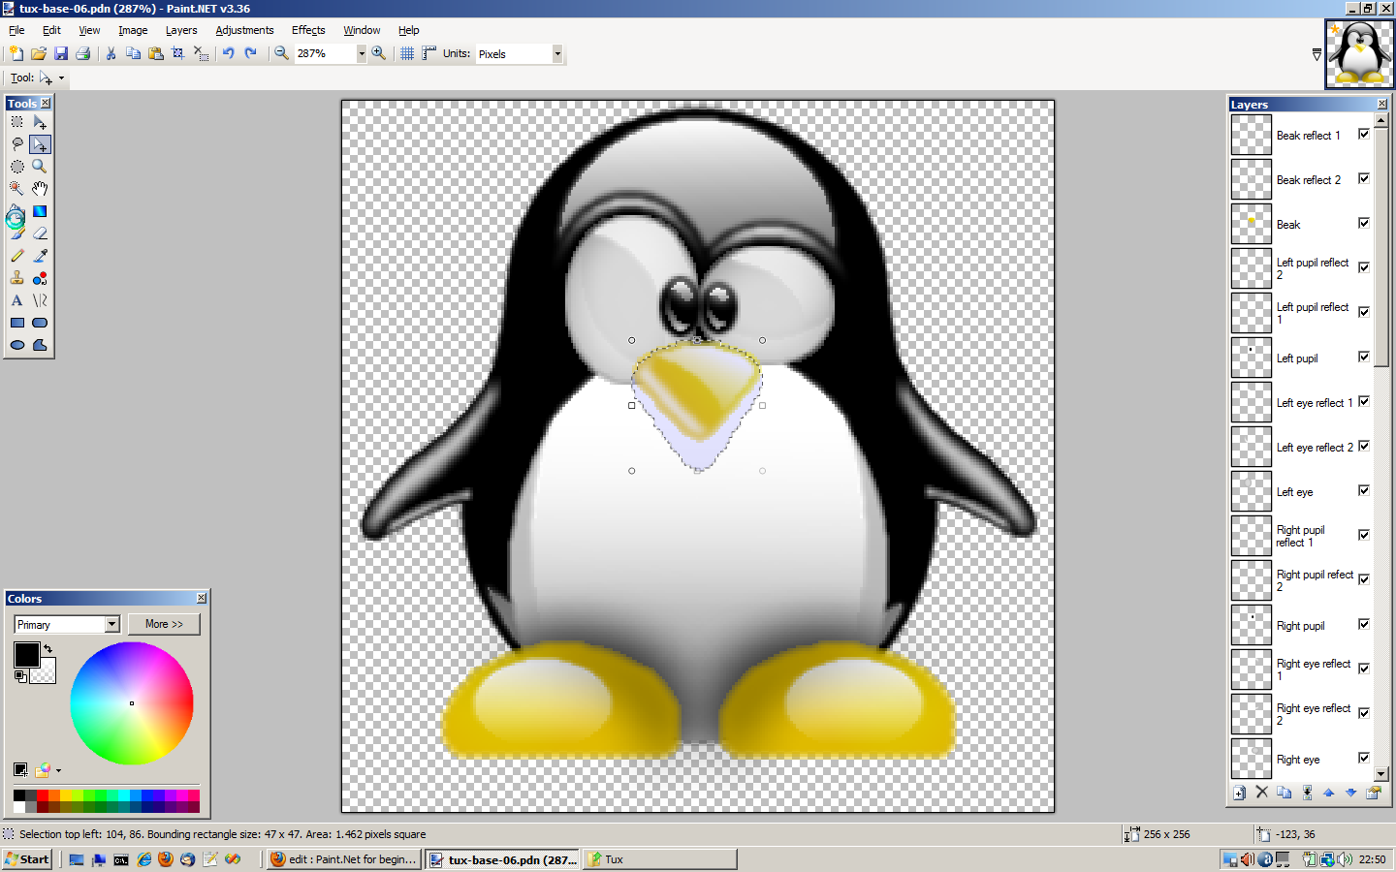Open the Edit menu
This screenshot has width=1396, height=872.
pos(51,30)
